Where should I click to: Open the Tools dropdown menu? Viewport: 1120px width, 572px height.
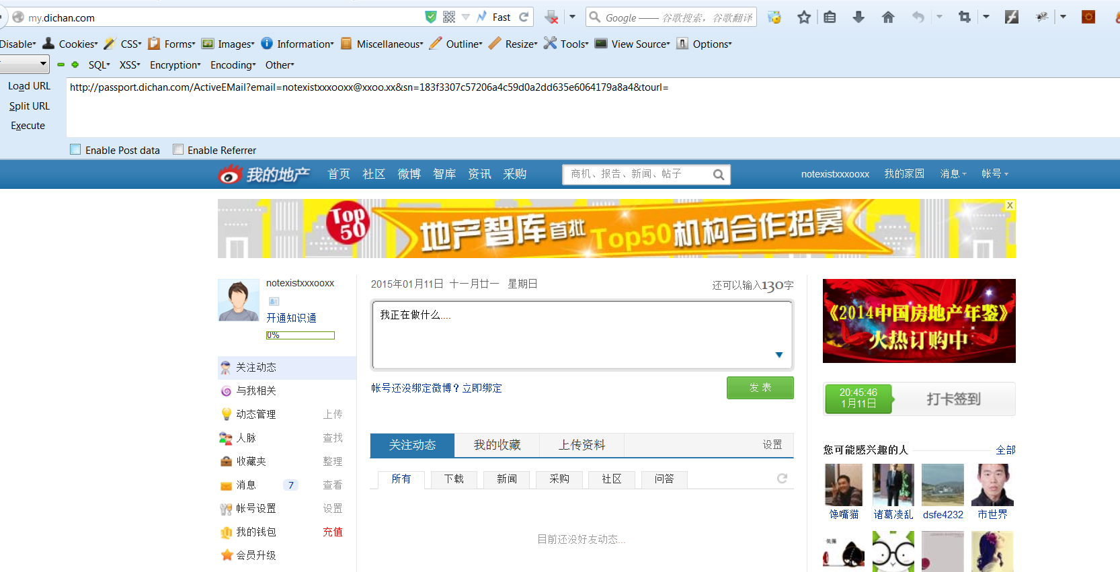(567, 44)
